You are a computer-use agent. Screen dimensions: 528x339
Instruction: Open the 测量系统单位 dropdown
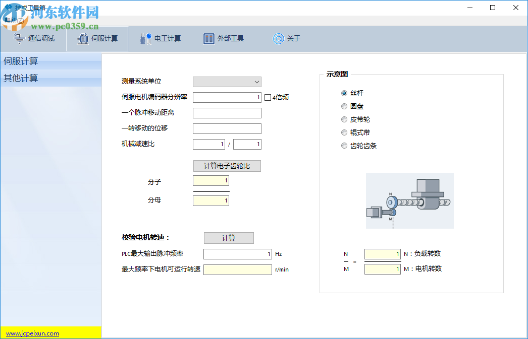click(x=227, y=82)
